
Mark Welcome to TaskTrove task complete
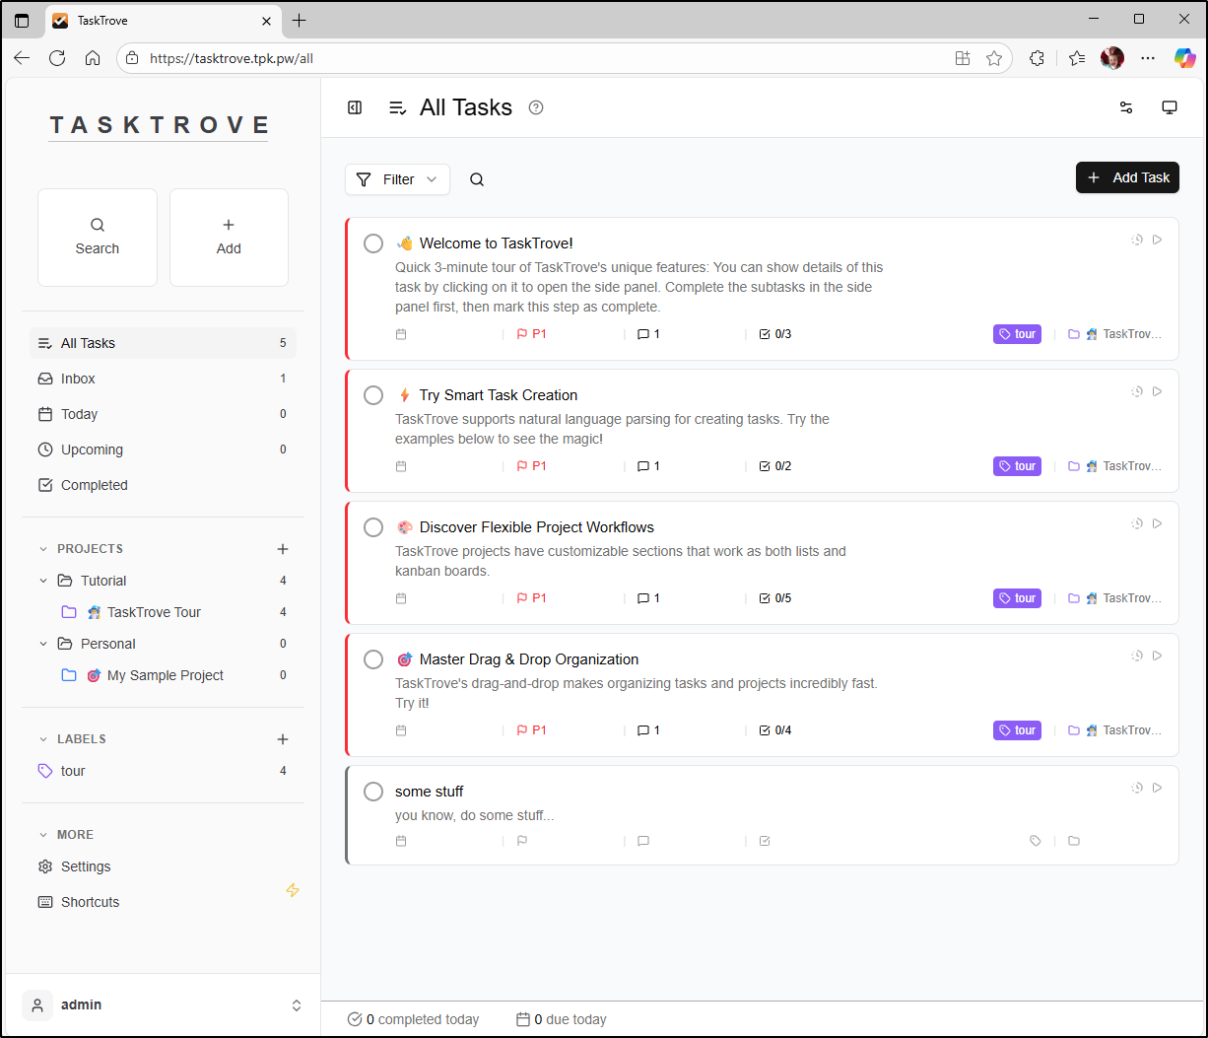pyautogui.click(x=373, y=243)
